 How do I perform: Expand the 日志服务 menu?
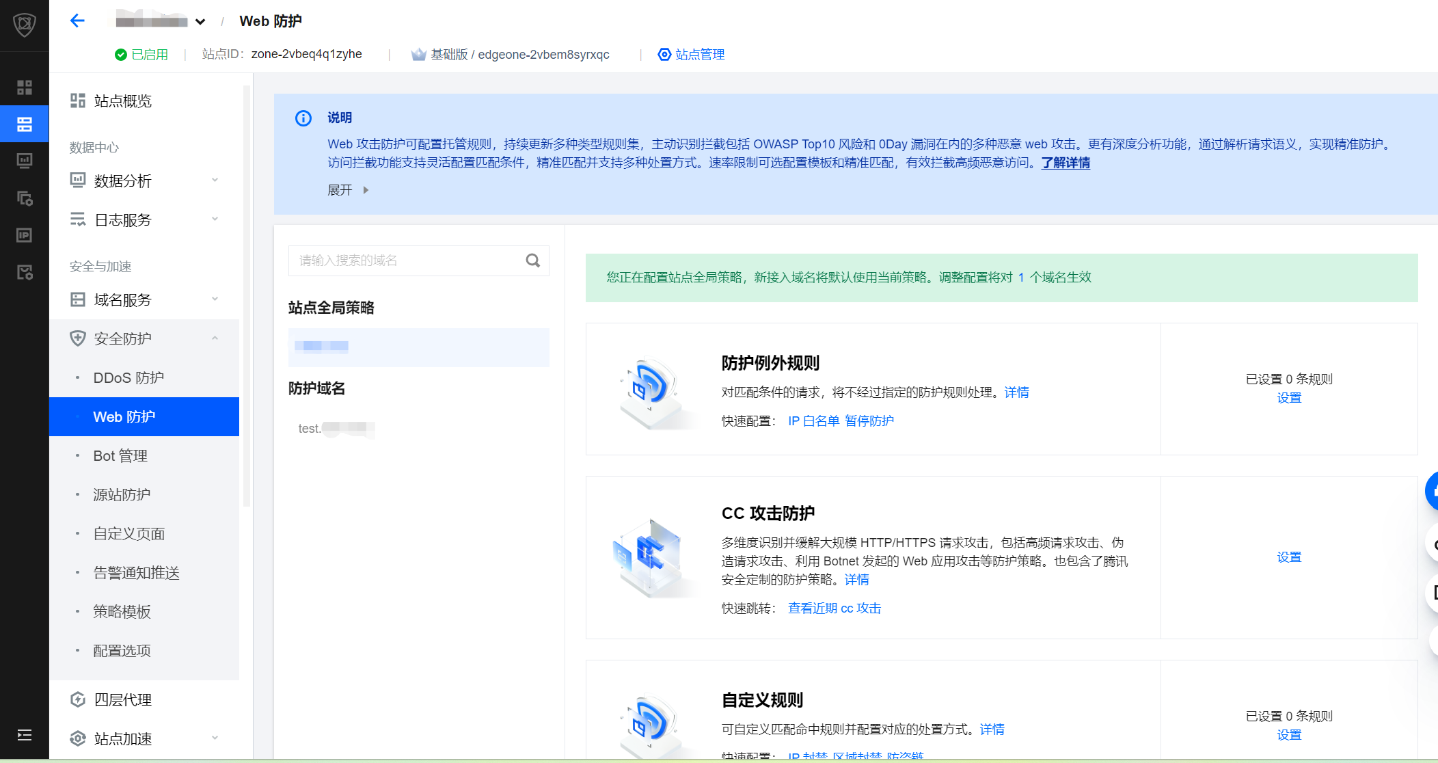144,219
